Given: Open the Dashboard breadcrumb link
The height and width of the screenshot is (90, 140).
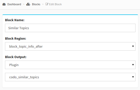Looking at the screenshot, I should pos(14,4).
